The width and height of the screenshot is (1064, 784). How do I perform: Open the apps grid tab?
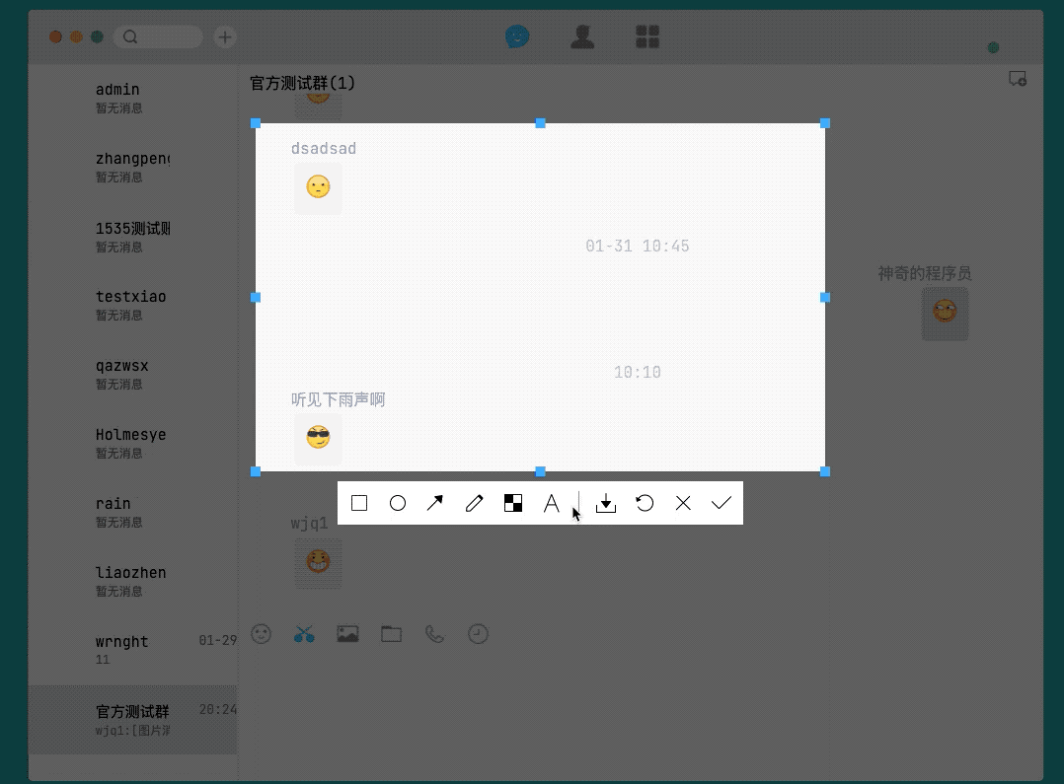click(x=647, y=36)
